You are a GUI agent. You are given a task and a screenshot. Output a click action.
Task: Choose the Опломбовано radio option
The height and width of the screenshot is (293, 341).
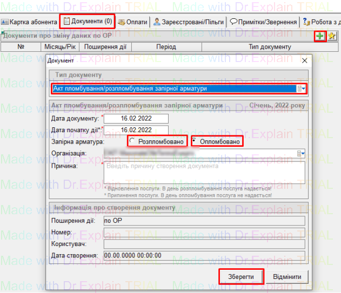tap(195, 141)
